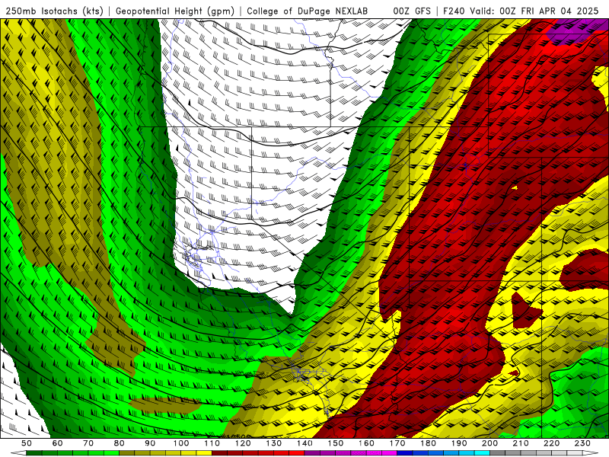Click the 200 value on the color scale
Image resolution: width=609 pixels, height=457 pixels.
click(x=490, y=443)
